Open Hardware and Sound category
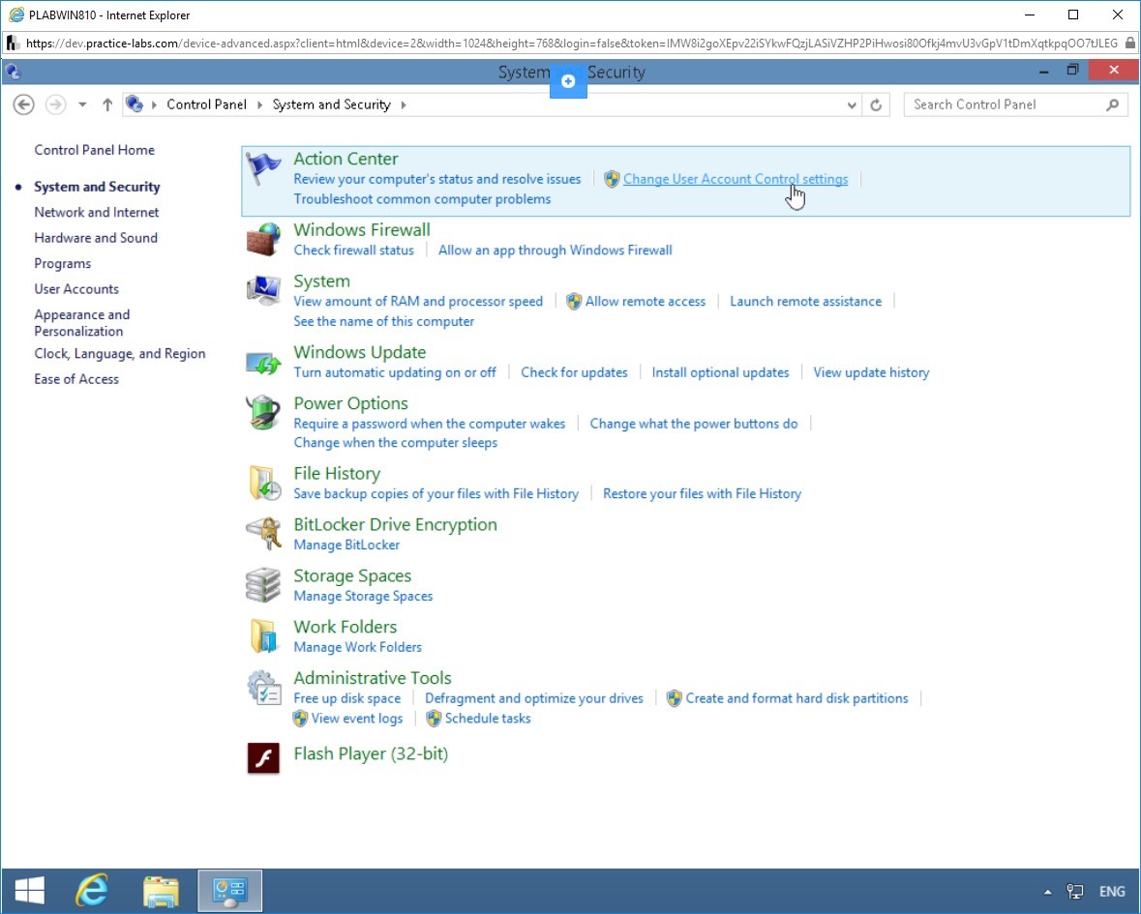This screenshot has height=914, width=1141. (96, 238)
